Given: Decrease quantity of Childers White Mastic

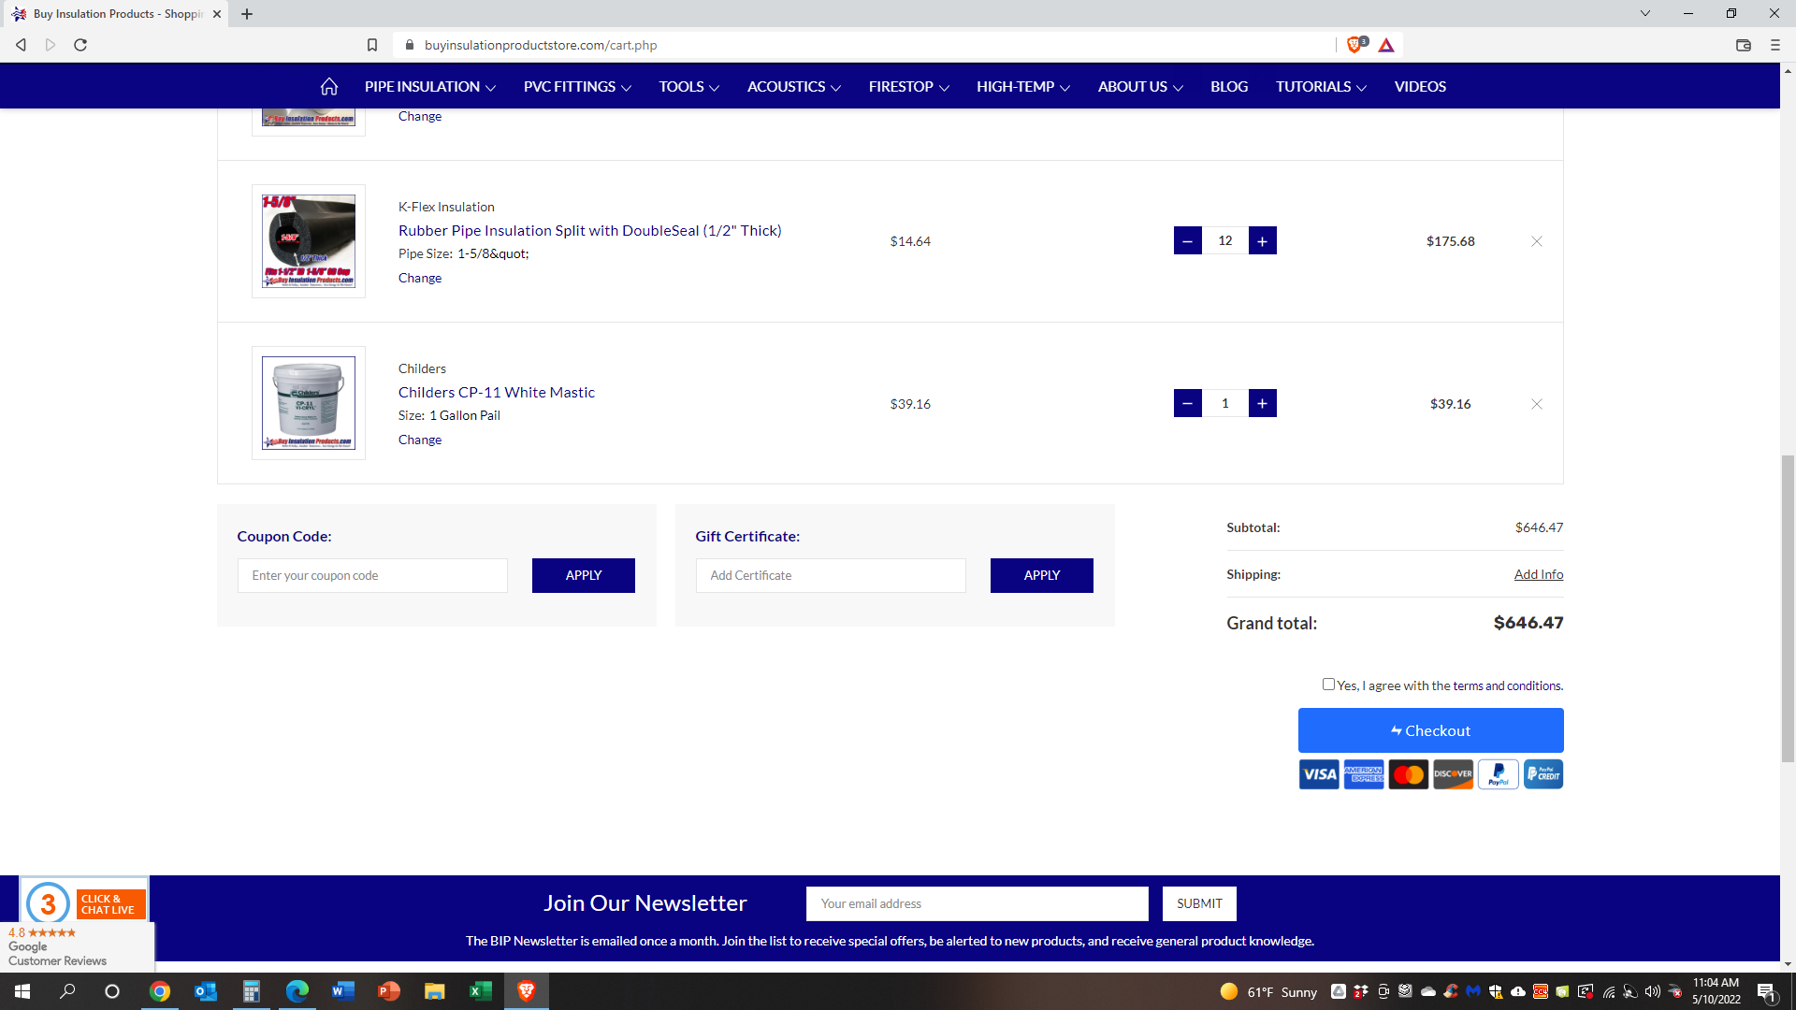Looking at the screenshot, I should point(1187,404).
